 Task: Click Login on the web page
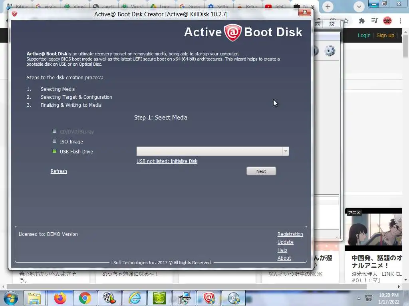pos(364,35)
